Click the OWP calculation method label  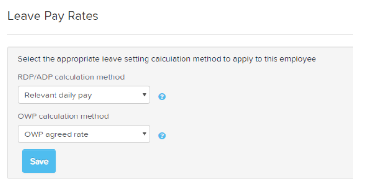[x=63, y=116]
